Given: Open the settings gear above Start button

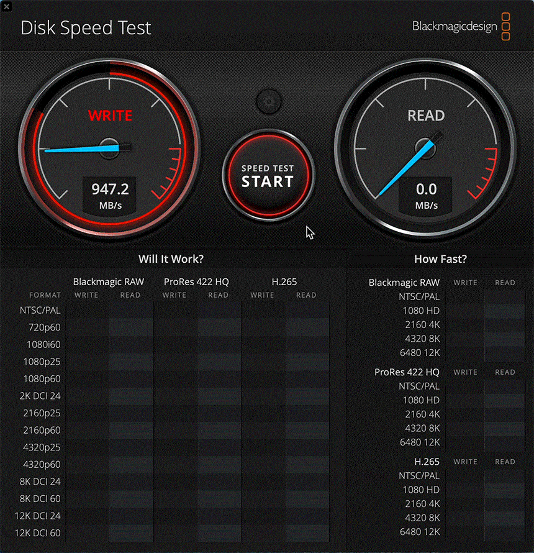Looking at the screenshot, I should click(269, 101).
